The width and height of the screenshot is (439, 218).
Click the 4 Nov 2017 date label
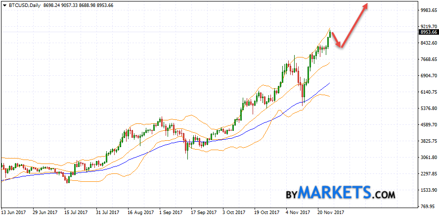(298, 213)
